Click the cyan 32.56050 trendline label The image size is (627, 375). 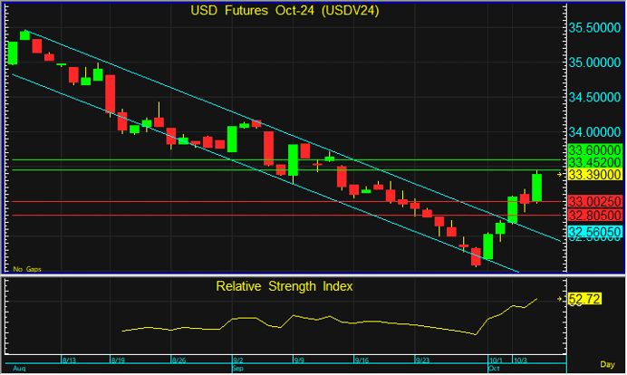pyautogui.click(x=593, y=233)
